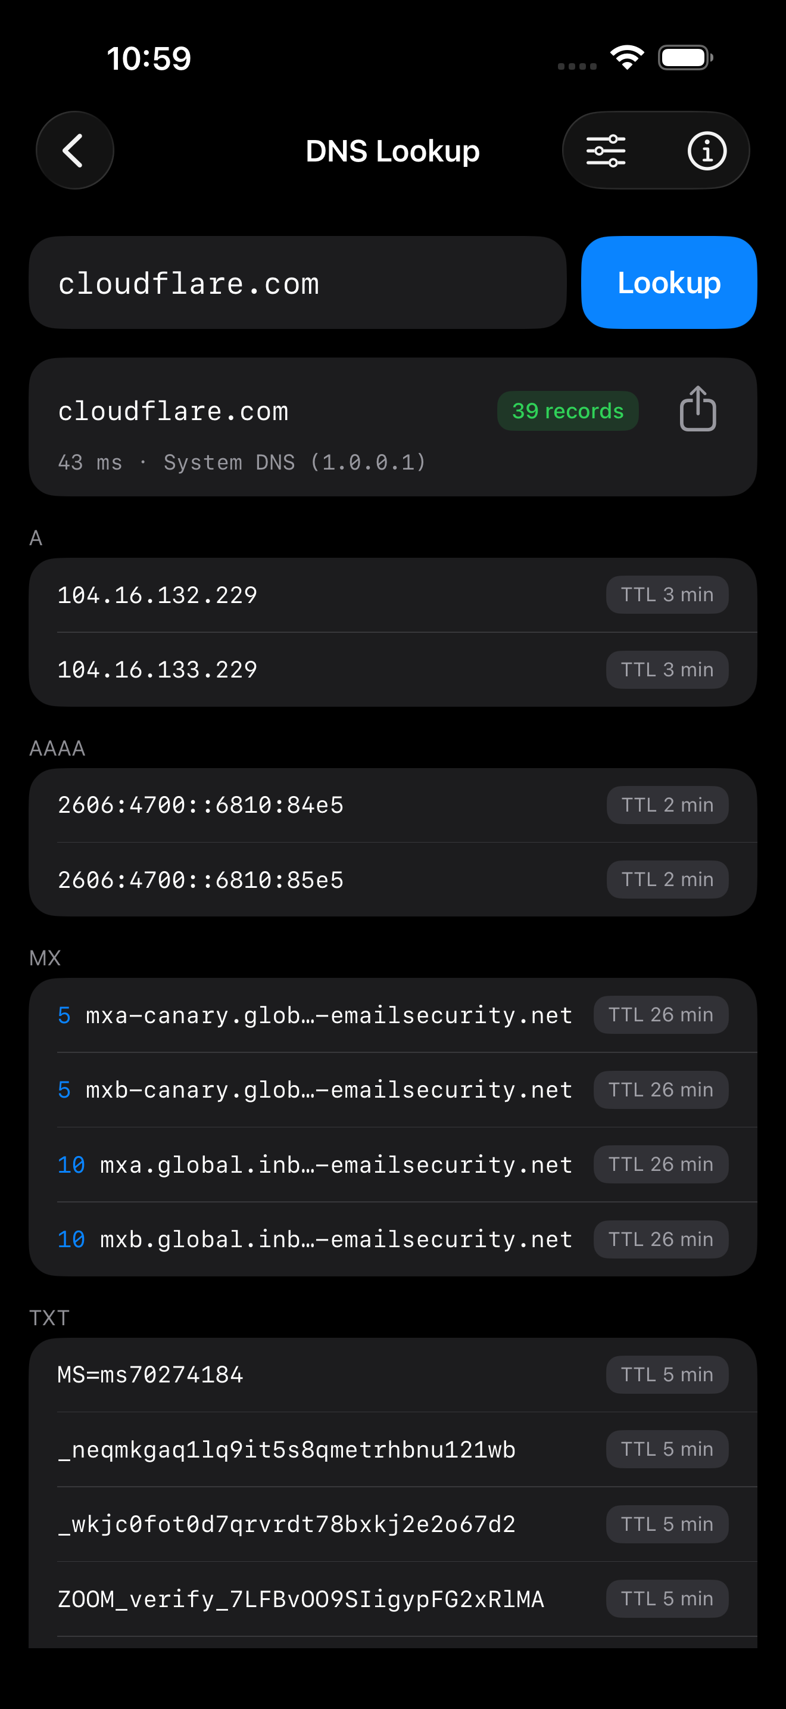Focus the cloudflare.com domain input field

tap(298, 282)
